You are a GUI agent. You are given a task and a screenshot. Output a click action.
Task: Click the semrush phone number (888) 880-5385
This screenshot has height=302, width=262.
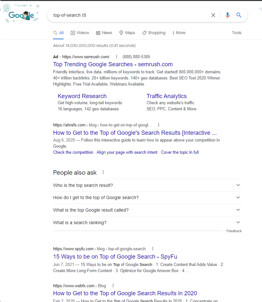pos(136,57)
